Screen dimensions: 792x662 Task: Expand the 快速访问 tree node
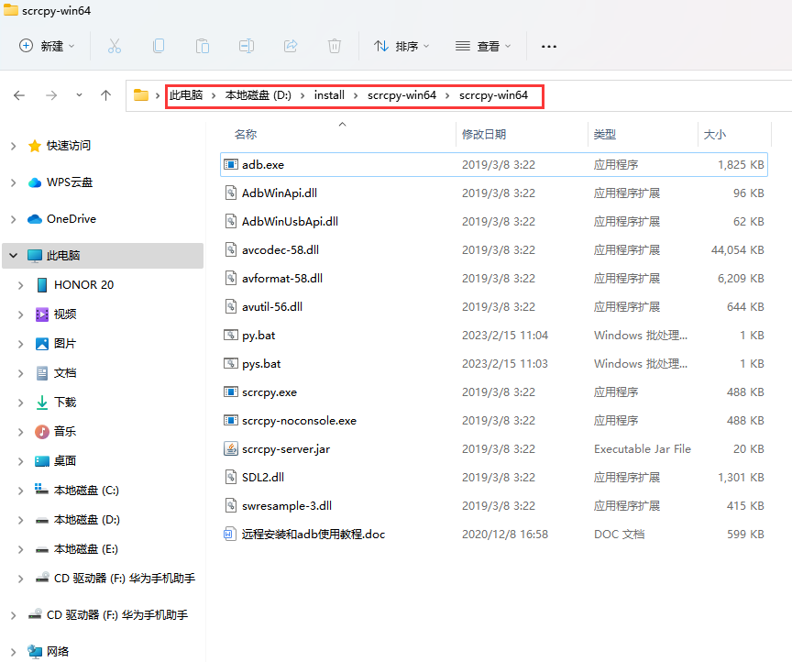[x=14, y=146]
